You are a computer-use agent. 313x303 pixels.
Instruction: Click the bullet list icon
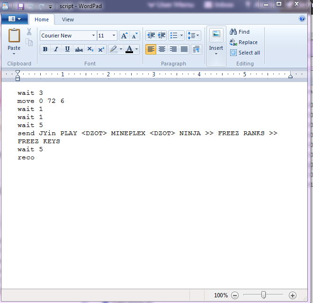174,36
